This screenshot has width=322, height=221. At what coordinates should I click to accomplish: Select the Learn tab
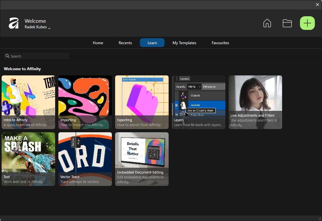pyautogui.click(x=152, y=43)
